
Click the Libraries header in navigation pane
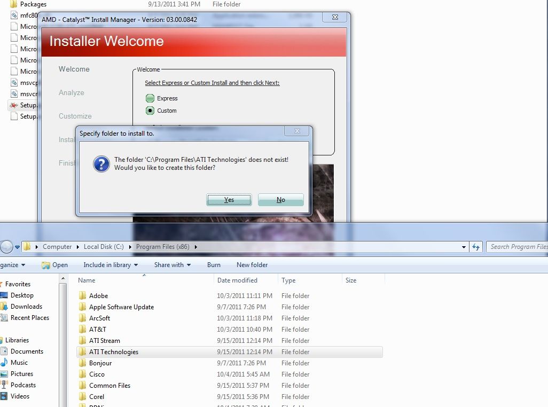[17, 340]
